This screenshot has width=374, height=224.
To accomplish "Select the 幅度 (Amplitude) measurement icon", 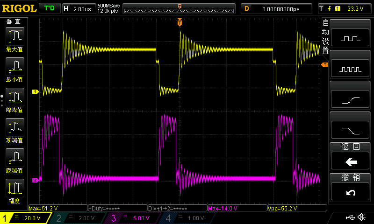I will tap(15, 188).
